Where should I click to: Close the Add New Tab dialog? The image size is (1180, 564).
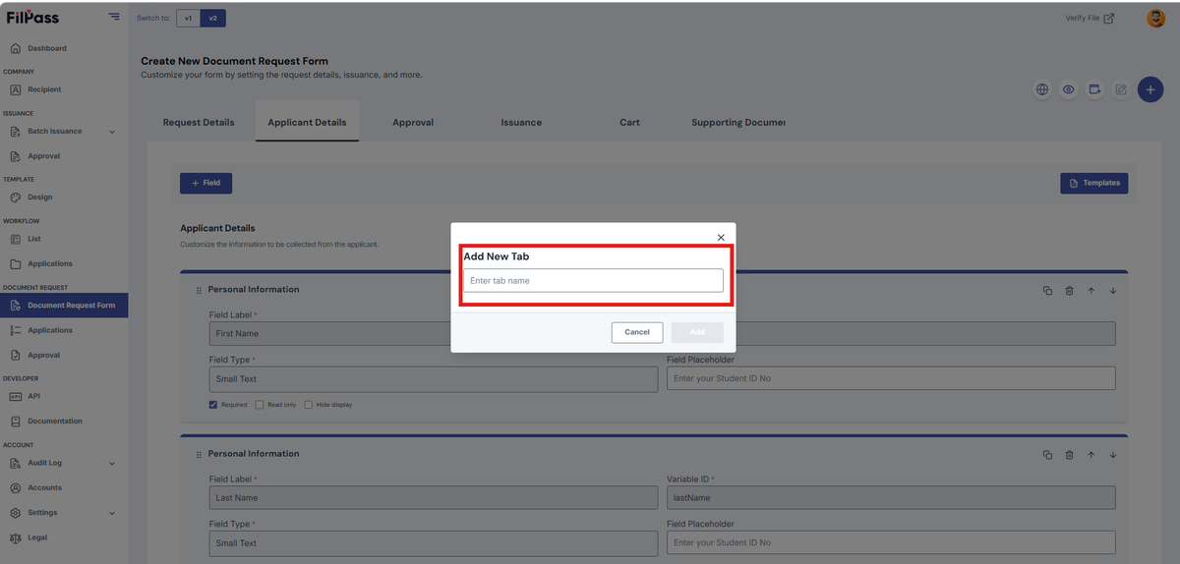[x=721, y=238]
